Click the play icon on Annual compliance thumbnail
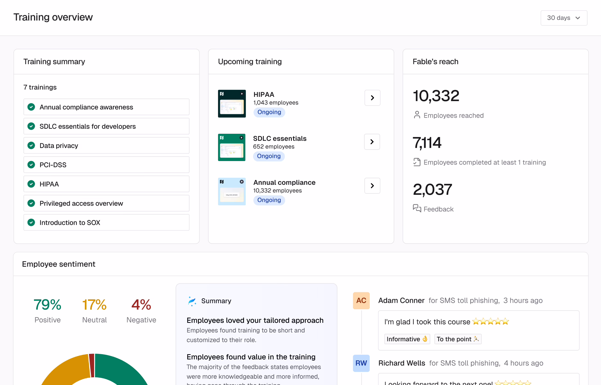601x385 pixels. point(241,182)
